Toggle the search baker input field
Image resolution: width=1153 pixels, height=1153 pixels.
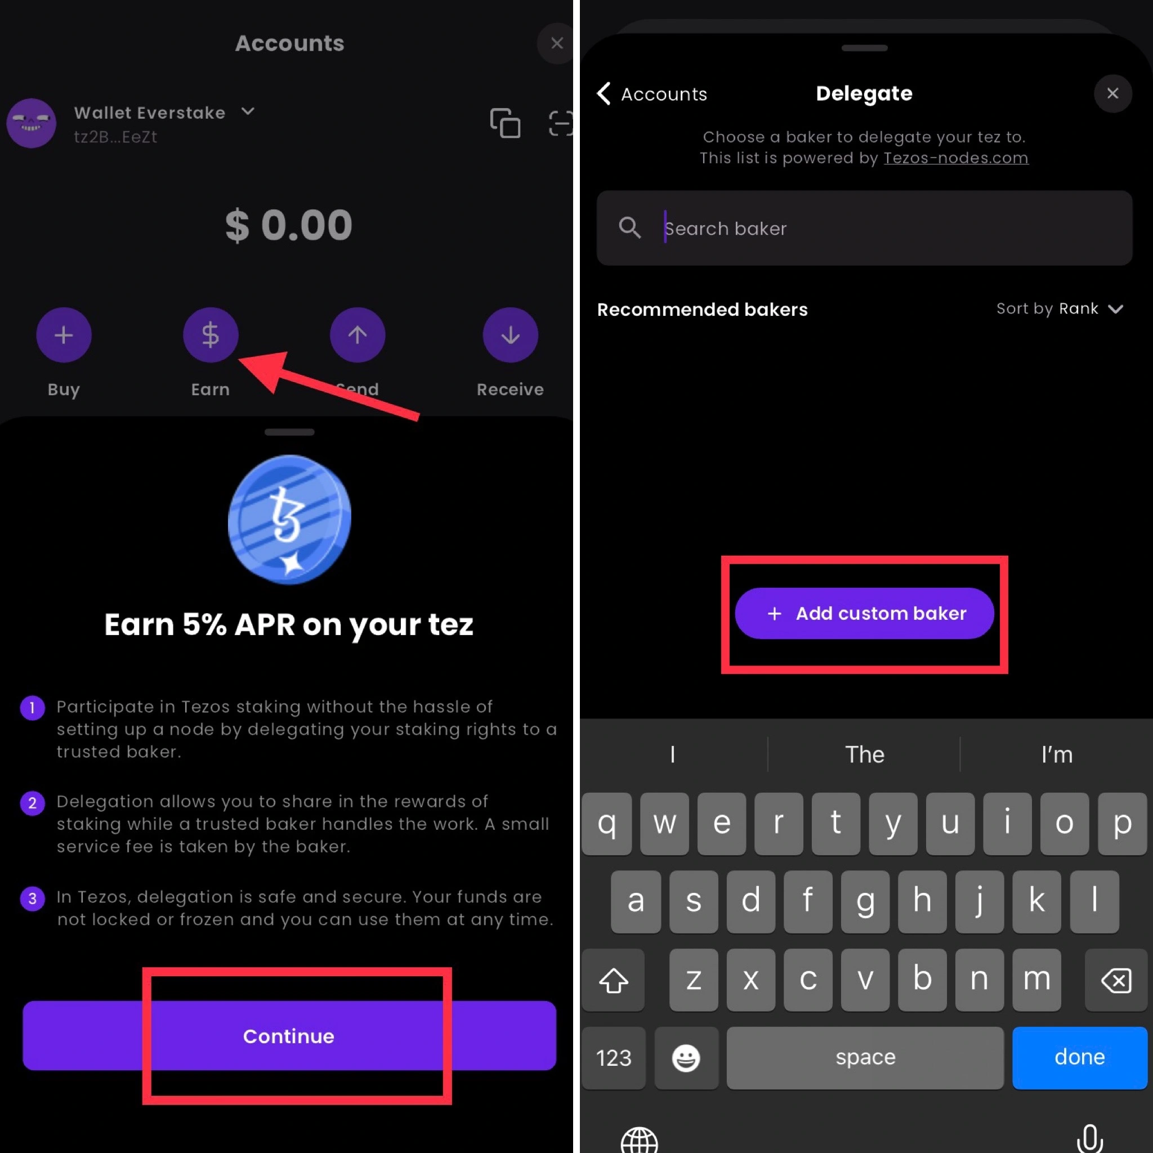864,227
